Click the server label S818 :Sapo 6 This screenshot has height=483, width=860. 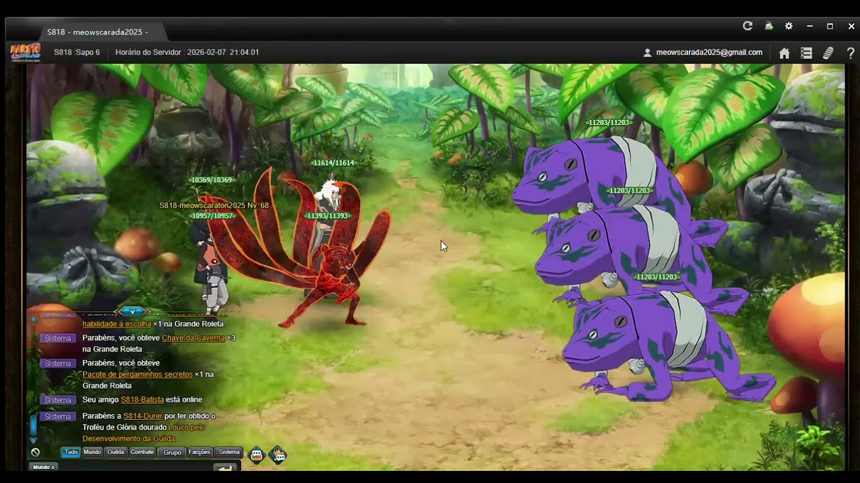pyautogui.click(x=77, y=52)
